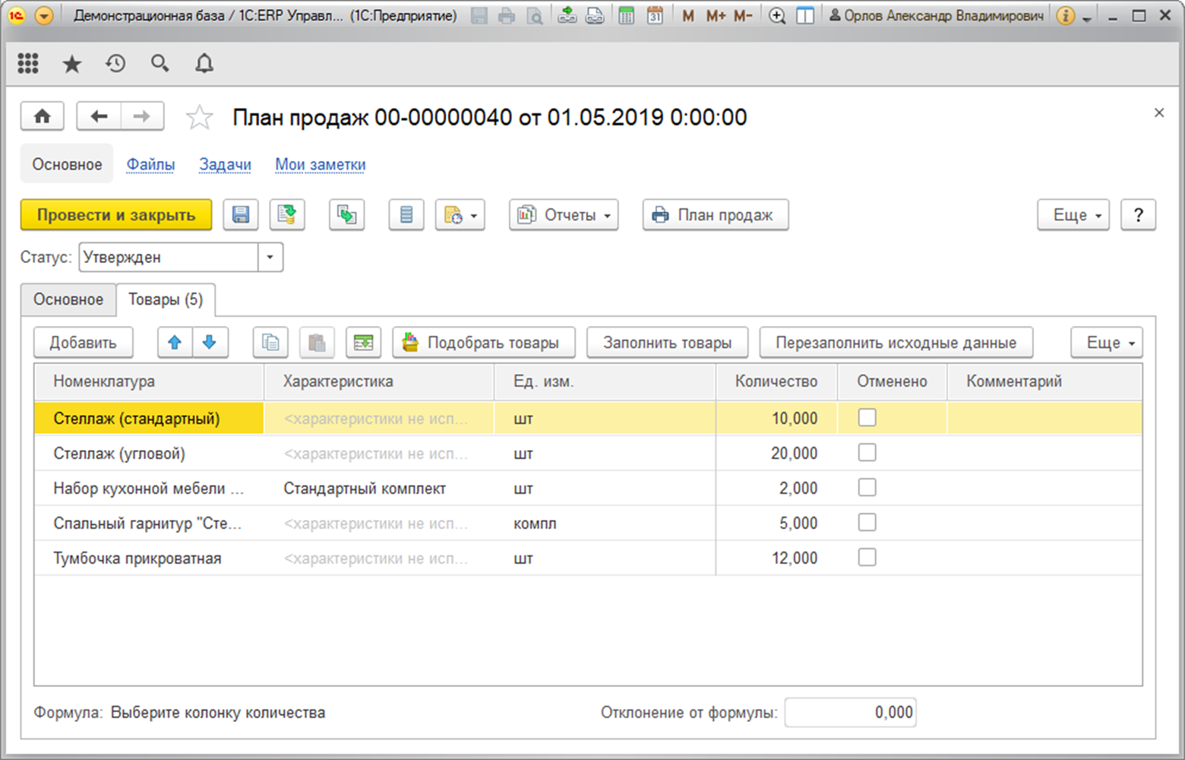Move row up with blue arrow
The width and height of the screenshot is (1185, 760).
point(175,343)
